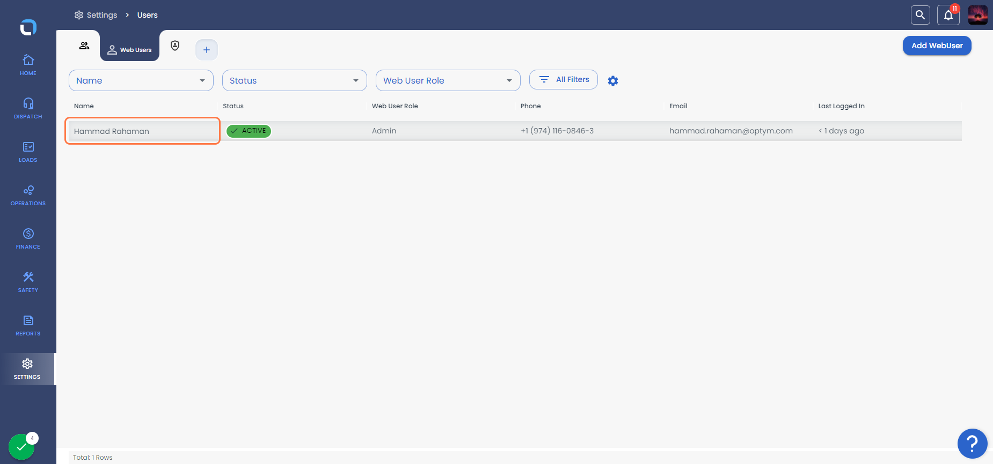Click the Add WebUser button

[x=937, y=46]
